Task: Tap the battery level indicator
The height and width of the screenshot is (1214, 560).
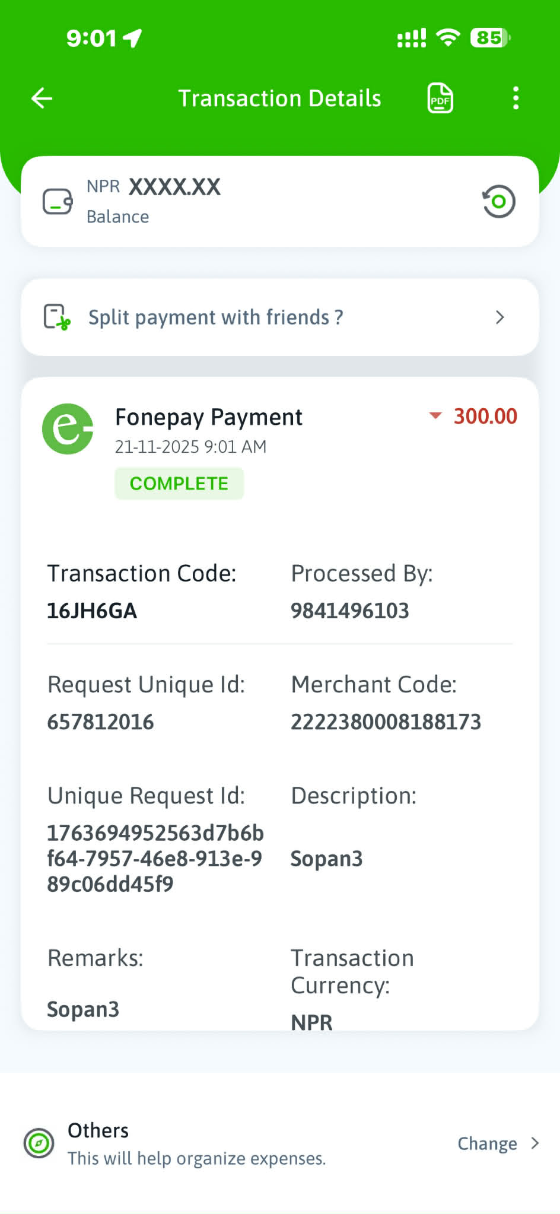Action: tap(490, 38)
